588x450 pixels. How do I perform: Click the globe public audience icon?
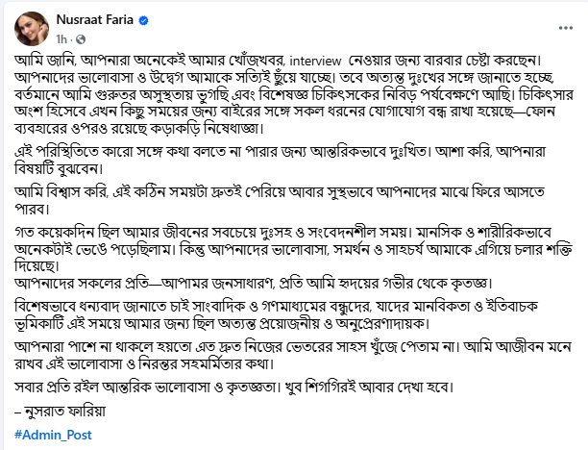coord(81,39)
